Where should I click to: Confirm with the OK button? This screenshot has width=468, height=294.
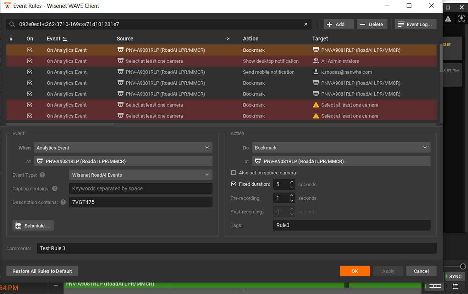pyautogui.click(x=355, y=271)
